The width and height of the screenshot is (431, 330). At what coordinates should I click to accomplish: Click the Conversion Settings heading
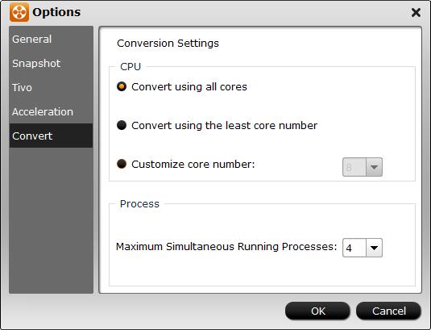[168, 44]
